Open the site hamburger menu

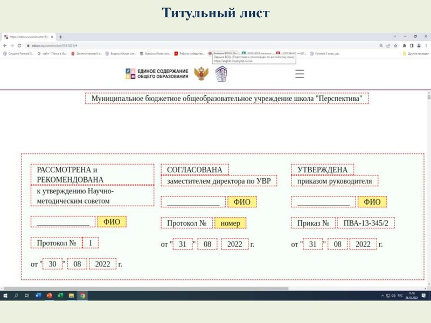(x=300, y=75)
